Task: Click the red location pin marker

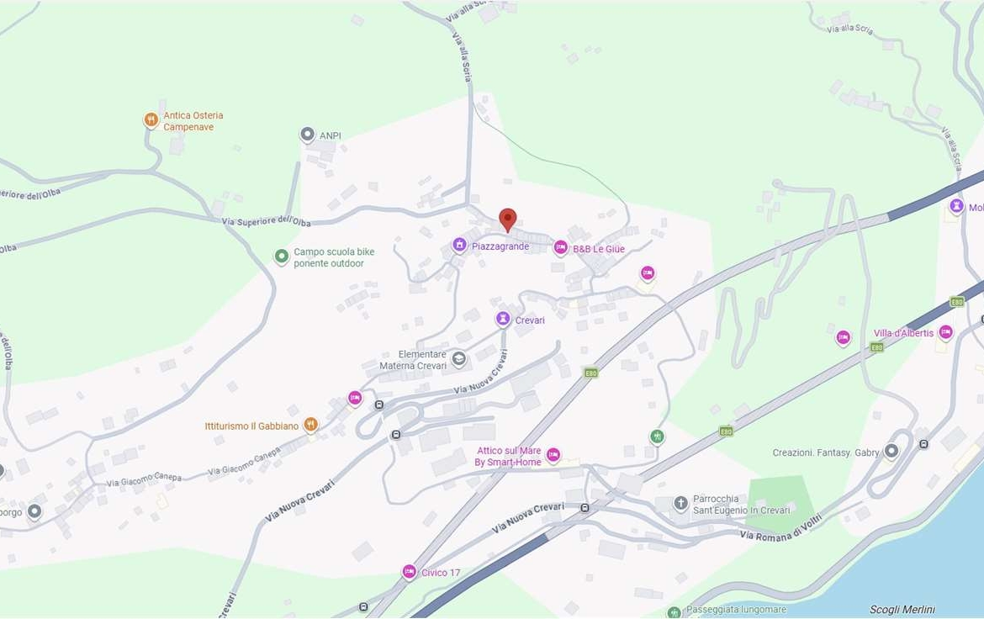Action: pyautogui.click(x=508, y=220)
